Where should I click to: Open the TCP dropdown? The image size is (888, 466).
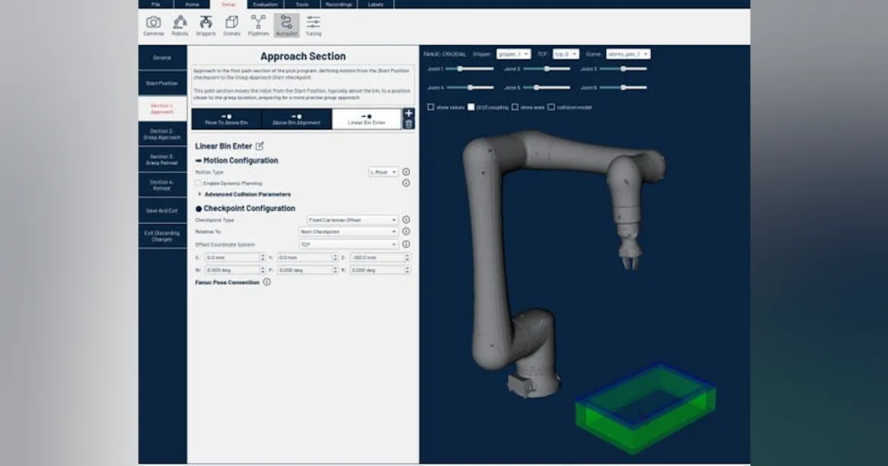(x=566, y=54)
